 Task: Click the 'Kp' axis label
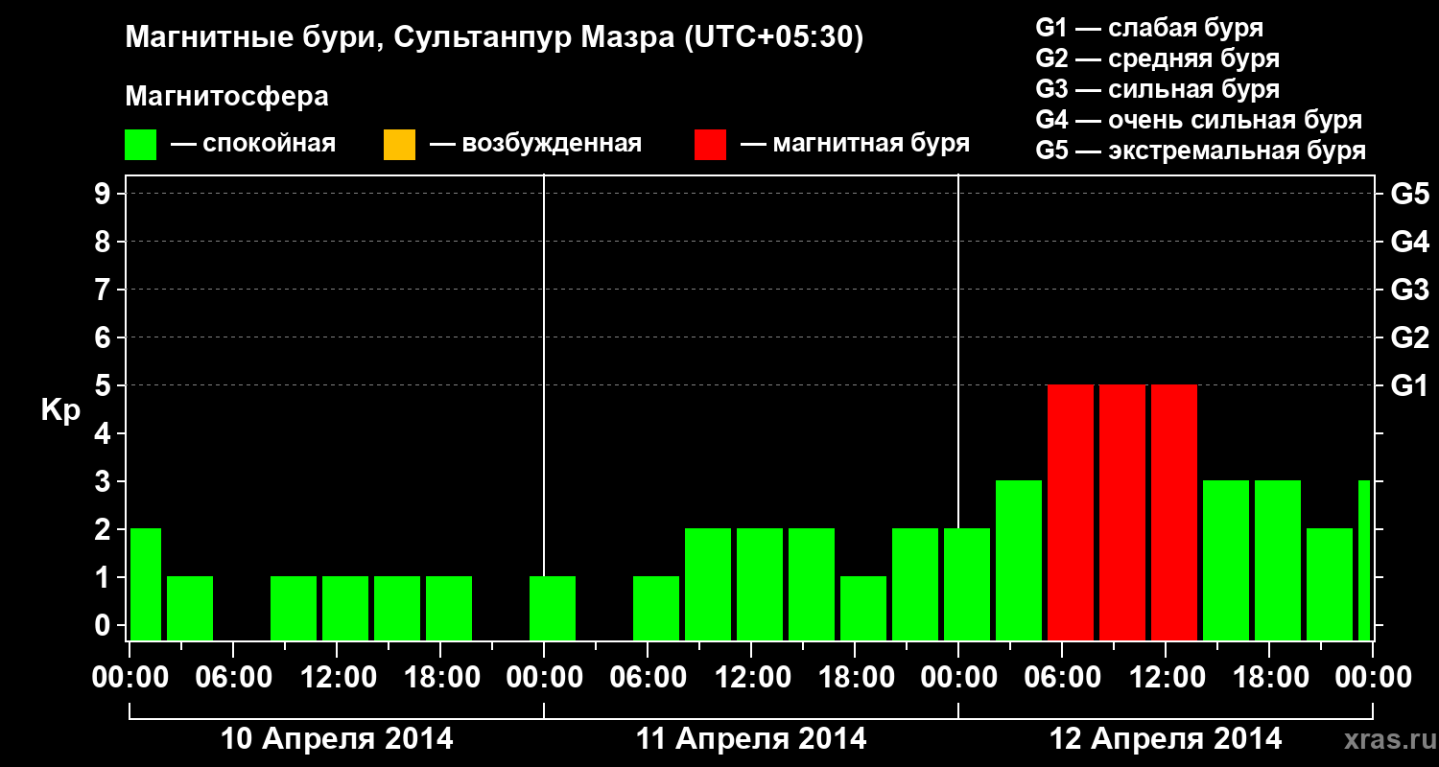(x=61, y=410)
